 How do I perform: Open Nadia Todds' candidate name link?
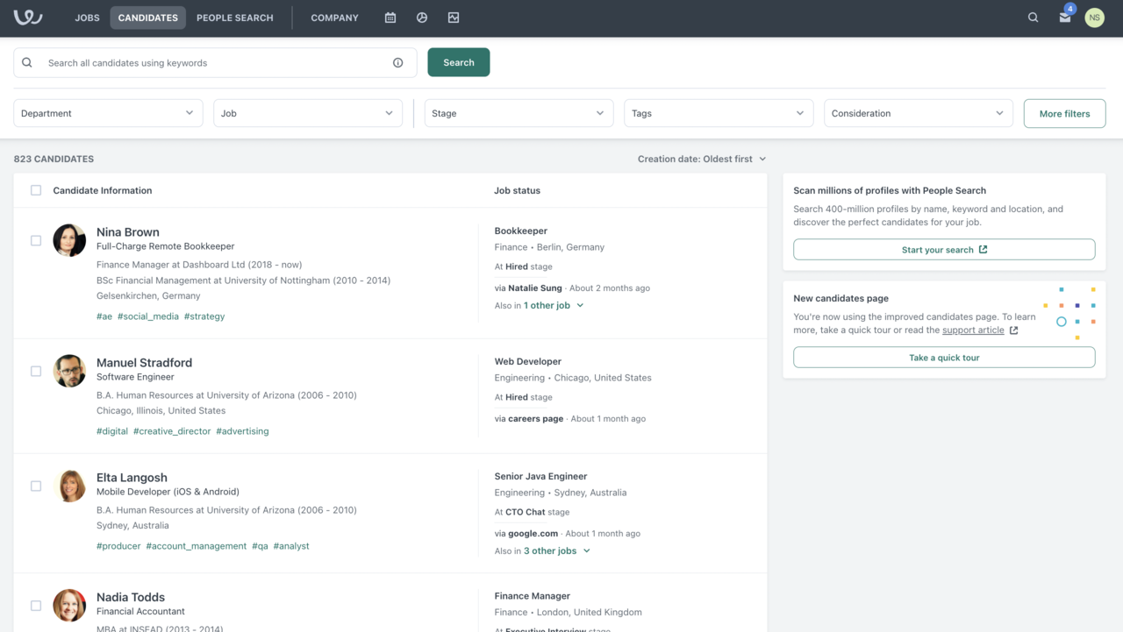point(131,598)
